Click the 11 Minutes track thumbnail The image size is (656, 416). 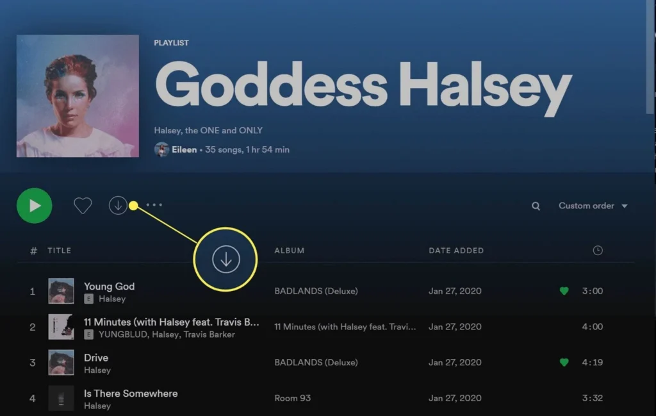pyautogui.click(x=61, y=327)
